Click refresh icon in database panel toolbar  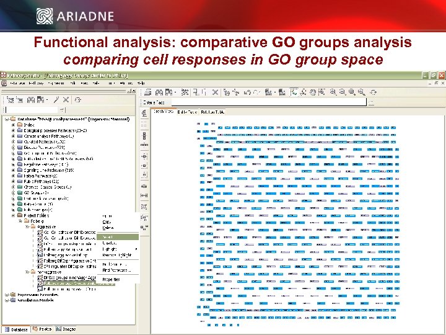77,100
